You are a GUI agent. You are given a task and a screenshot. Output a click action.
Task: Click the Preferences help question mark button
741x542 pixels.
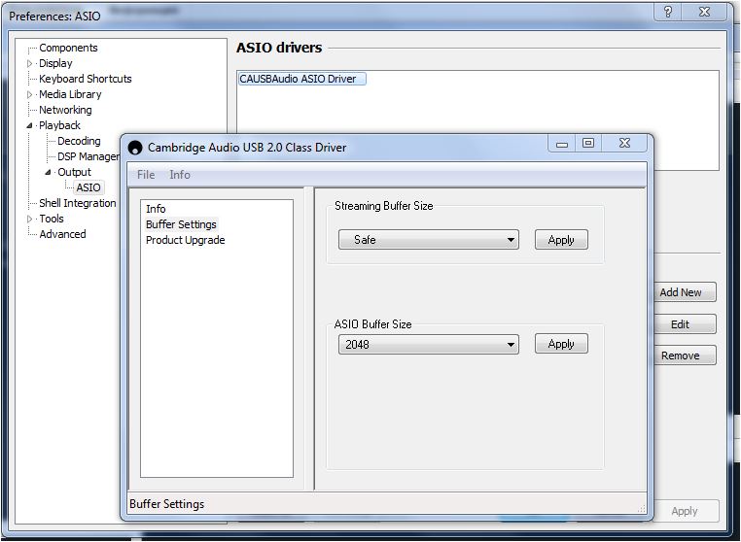coord(667,13)
